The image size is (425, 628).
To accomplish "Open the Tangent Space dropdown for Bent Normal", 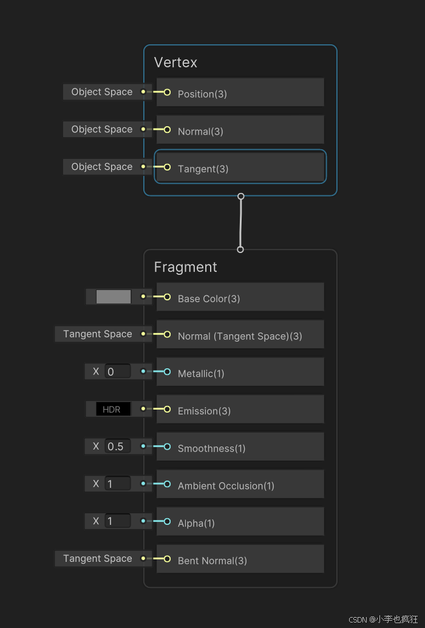I will (x=97, y=558).
